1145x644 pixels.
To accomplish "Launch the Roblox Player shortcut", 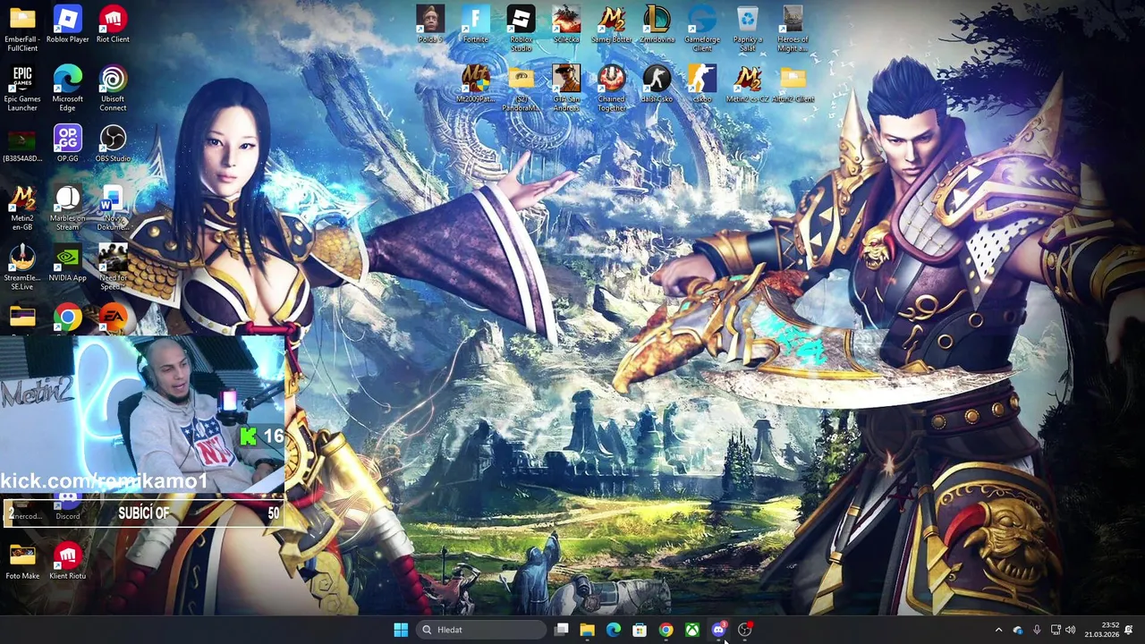I will pyautogui.click(x=67, y=24).
